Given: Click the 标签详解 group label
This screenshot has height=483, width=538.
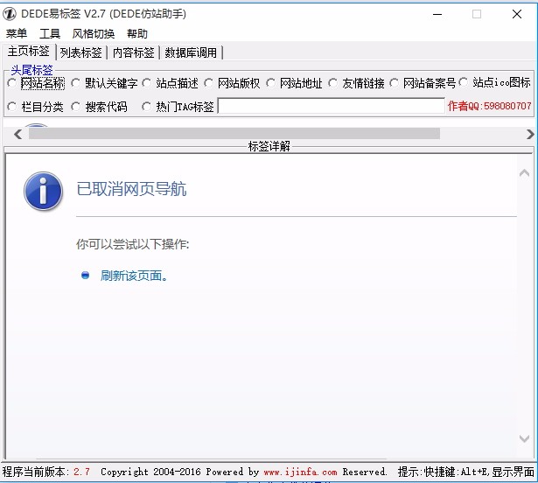Looking at the screenshot, I should [269, 146].
